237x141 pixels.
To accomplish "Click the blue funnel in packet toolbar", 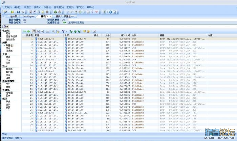I will click(x=63, y=31).
